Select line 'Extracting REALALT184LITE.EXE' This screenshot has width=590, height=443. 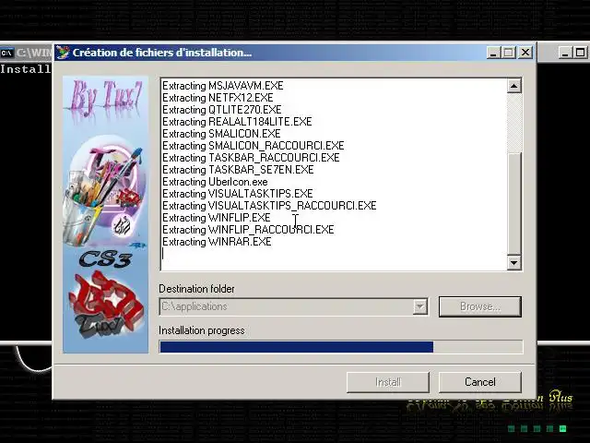tap(237, 122)
